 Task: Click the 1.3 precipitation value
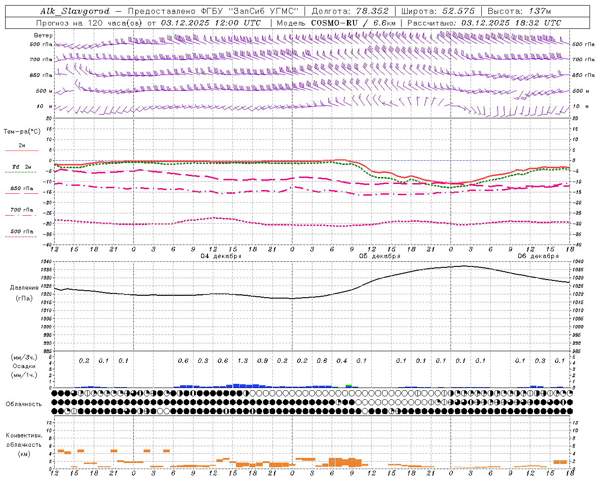coord(243,361)
